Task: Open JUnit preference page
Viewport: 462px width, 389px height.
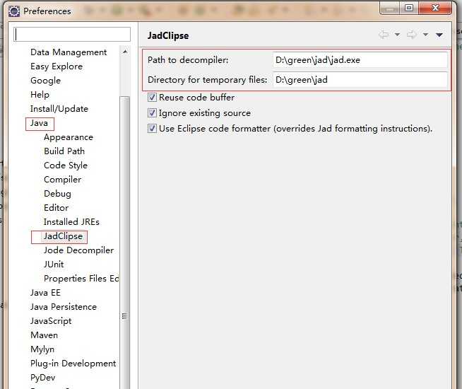Action: coord(54,265)
